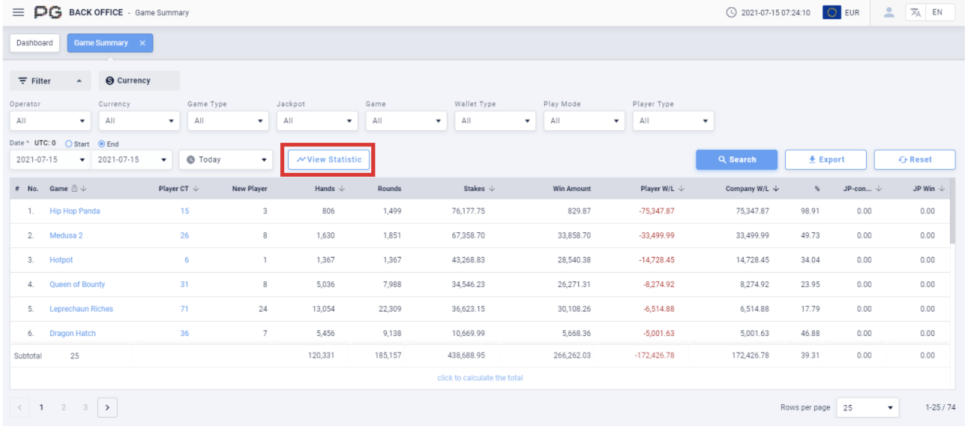Switch to the Dashboard tab
The width and height of the screenshot is (965, 426).
point(34,43)
